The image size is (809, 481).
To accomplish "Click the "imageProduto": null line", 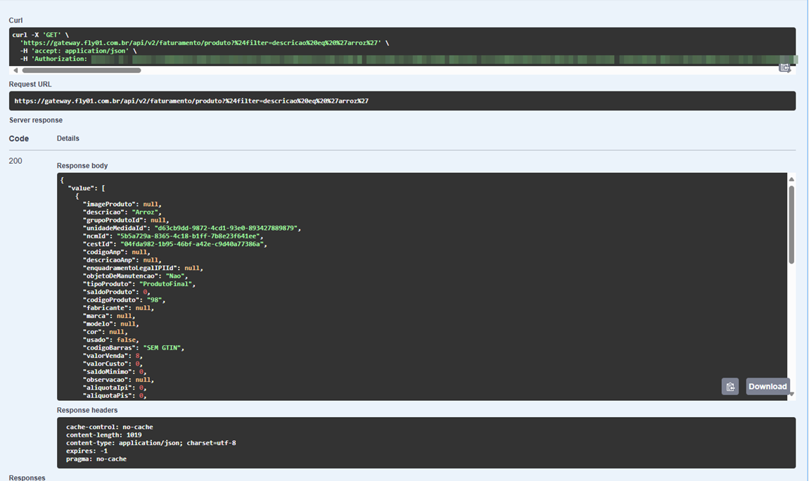I will (x=122, y=204).
